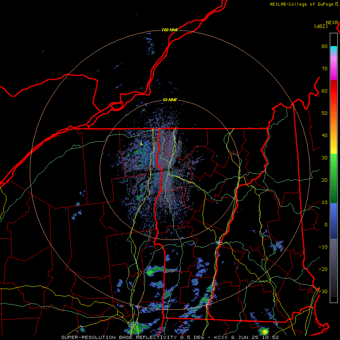Click the -20 value on dBZ scale

323,269
